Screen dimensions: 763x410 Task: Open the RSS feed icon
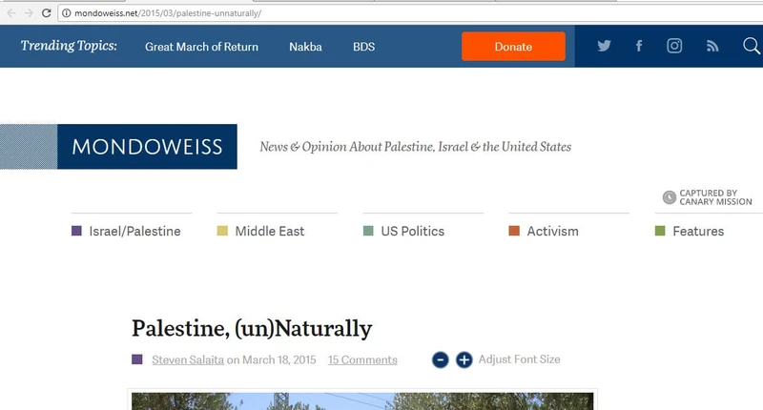712,46
